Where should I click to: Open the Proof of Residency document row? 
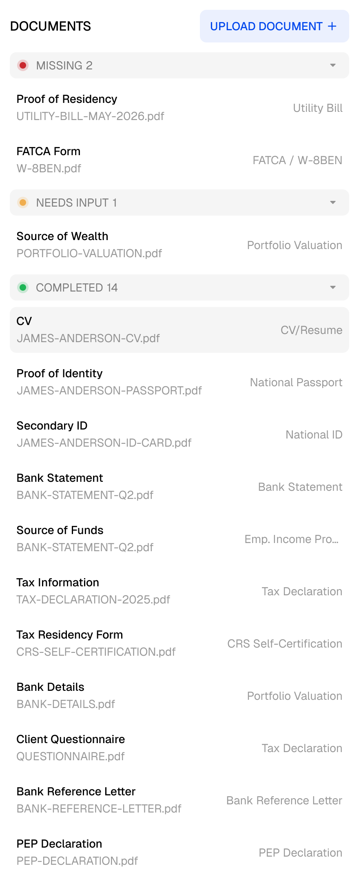coord(179,108)
